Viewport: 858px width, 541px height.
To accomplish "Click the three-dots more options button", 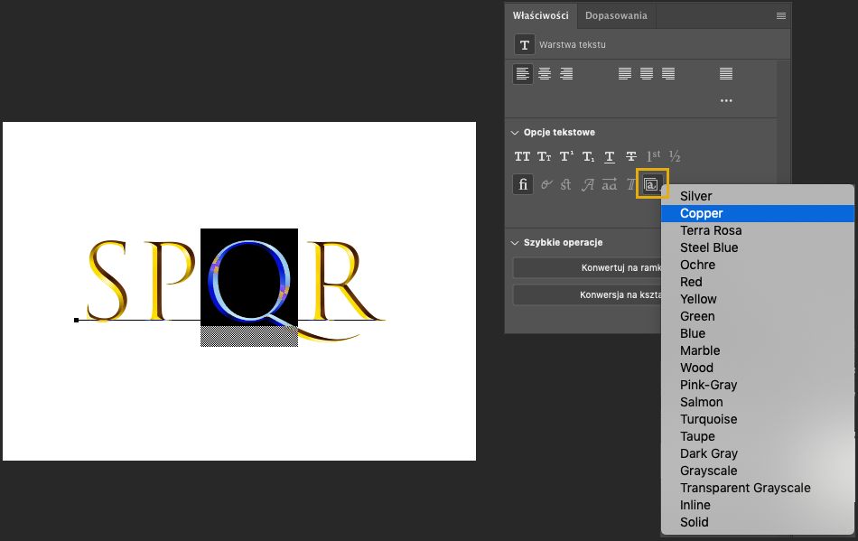I will click(726, 101).
